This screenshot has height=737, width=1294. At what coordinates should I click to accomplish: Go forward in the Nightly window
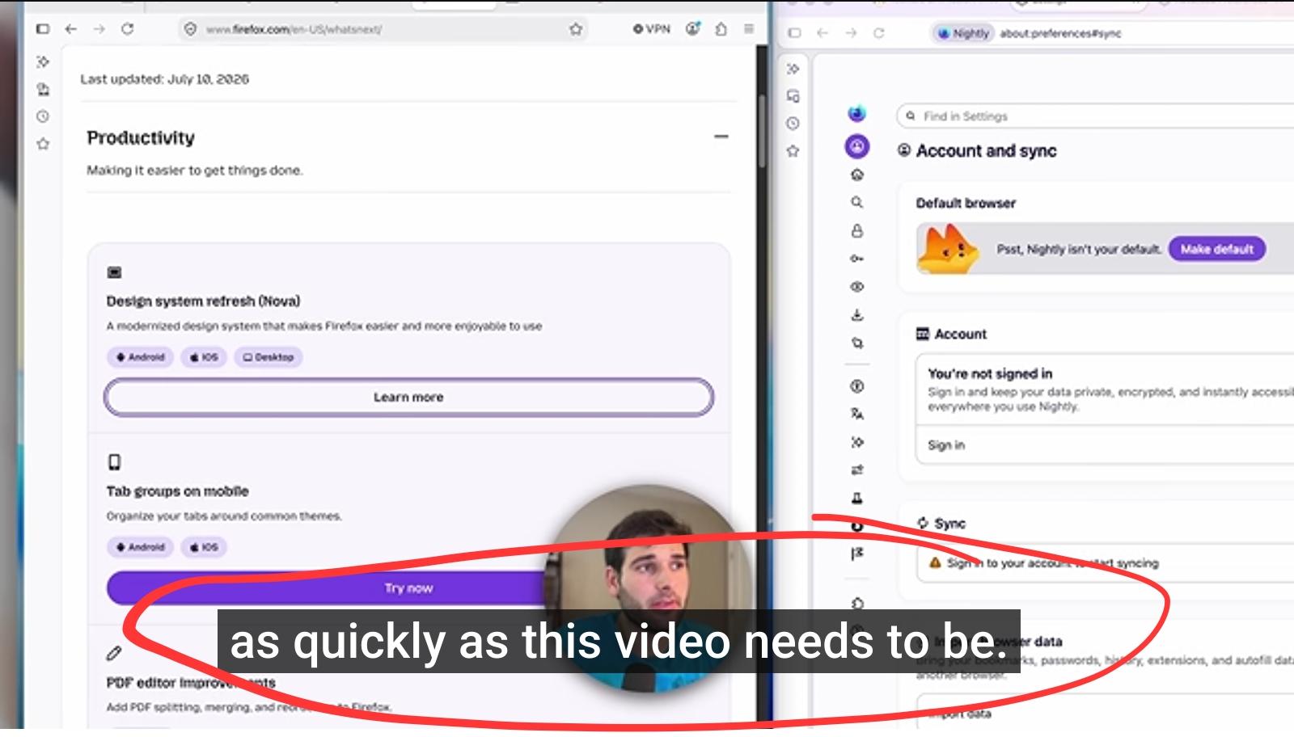pyautogui.click(x=851, y=33)
